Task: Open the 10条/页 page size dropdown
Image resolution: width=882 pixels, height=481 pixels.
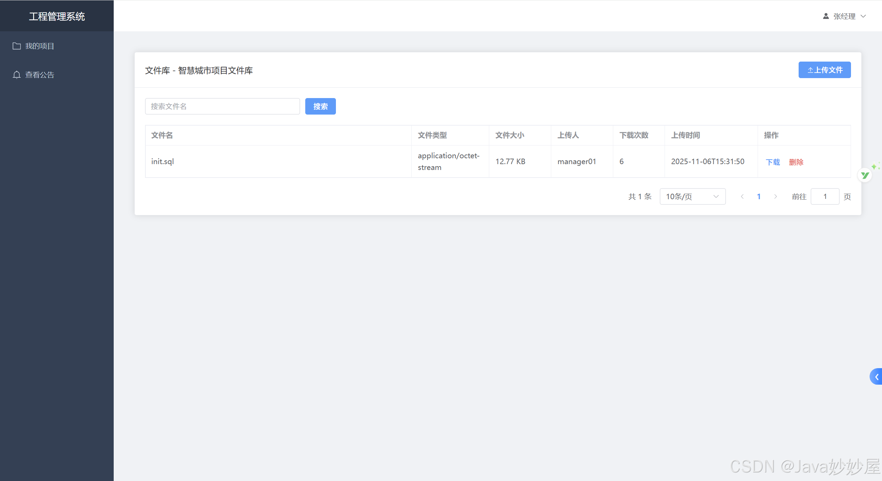Action: [693, 196]
